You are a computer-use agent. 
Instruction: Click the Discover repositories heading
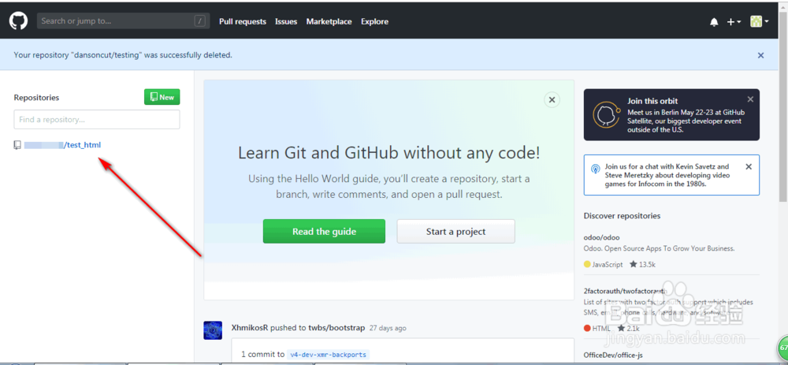point(623,216)
